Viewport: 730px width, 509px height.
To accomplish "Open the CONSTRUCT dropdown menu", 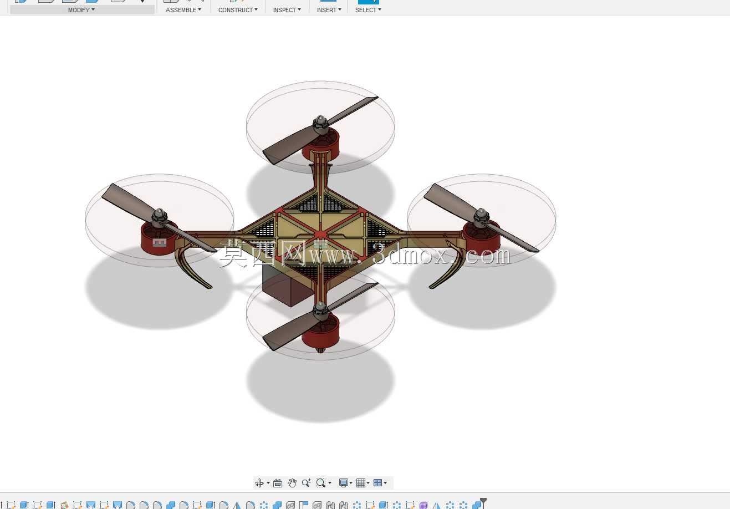I will (x=238, y=10).
